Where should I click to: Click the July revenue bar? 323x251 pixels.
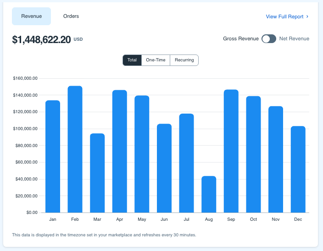186,163
